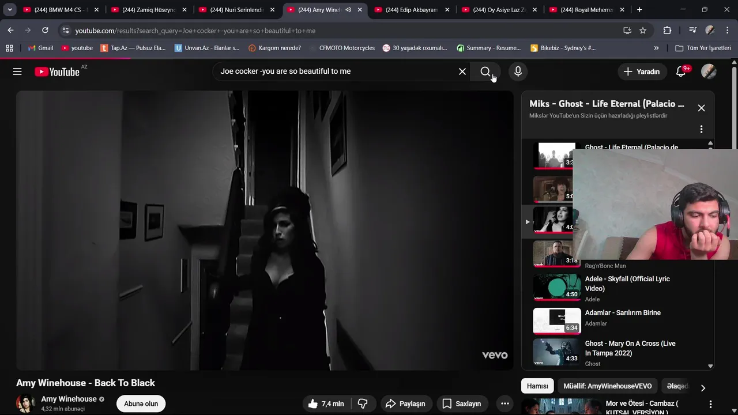Viewport: 738px width, 415px height.
Task: Open the Mor ve Ötesi - Cambaz recommendation
Action: (x=642, y=407)
